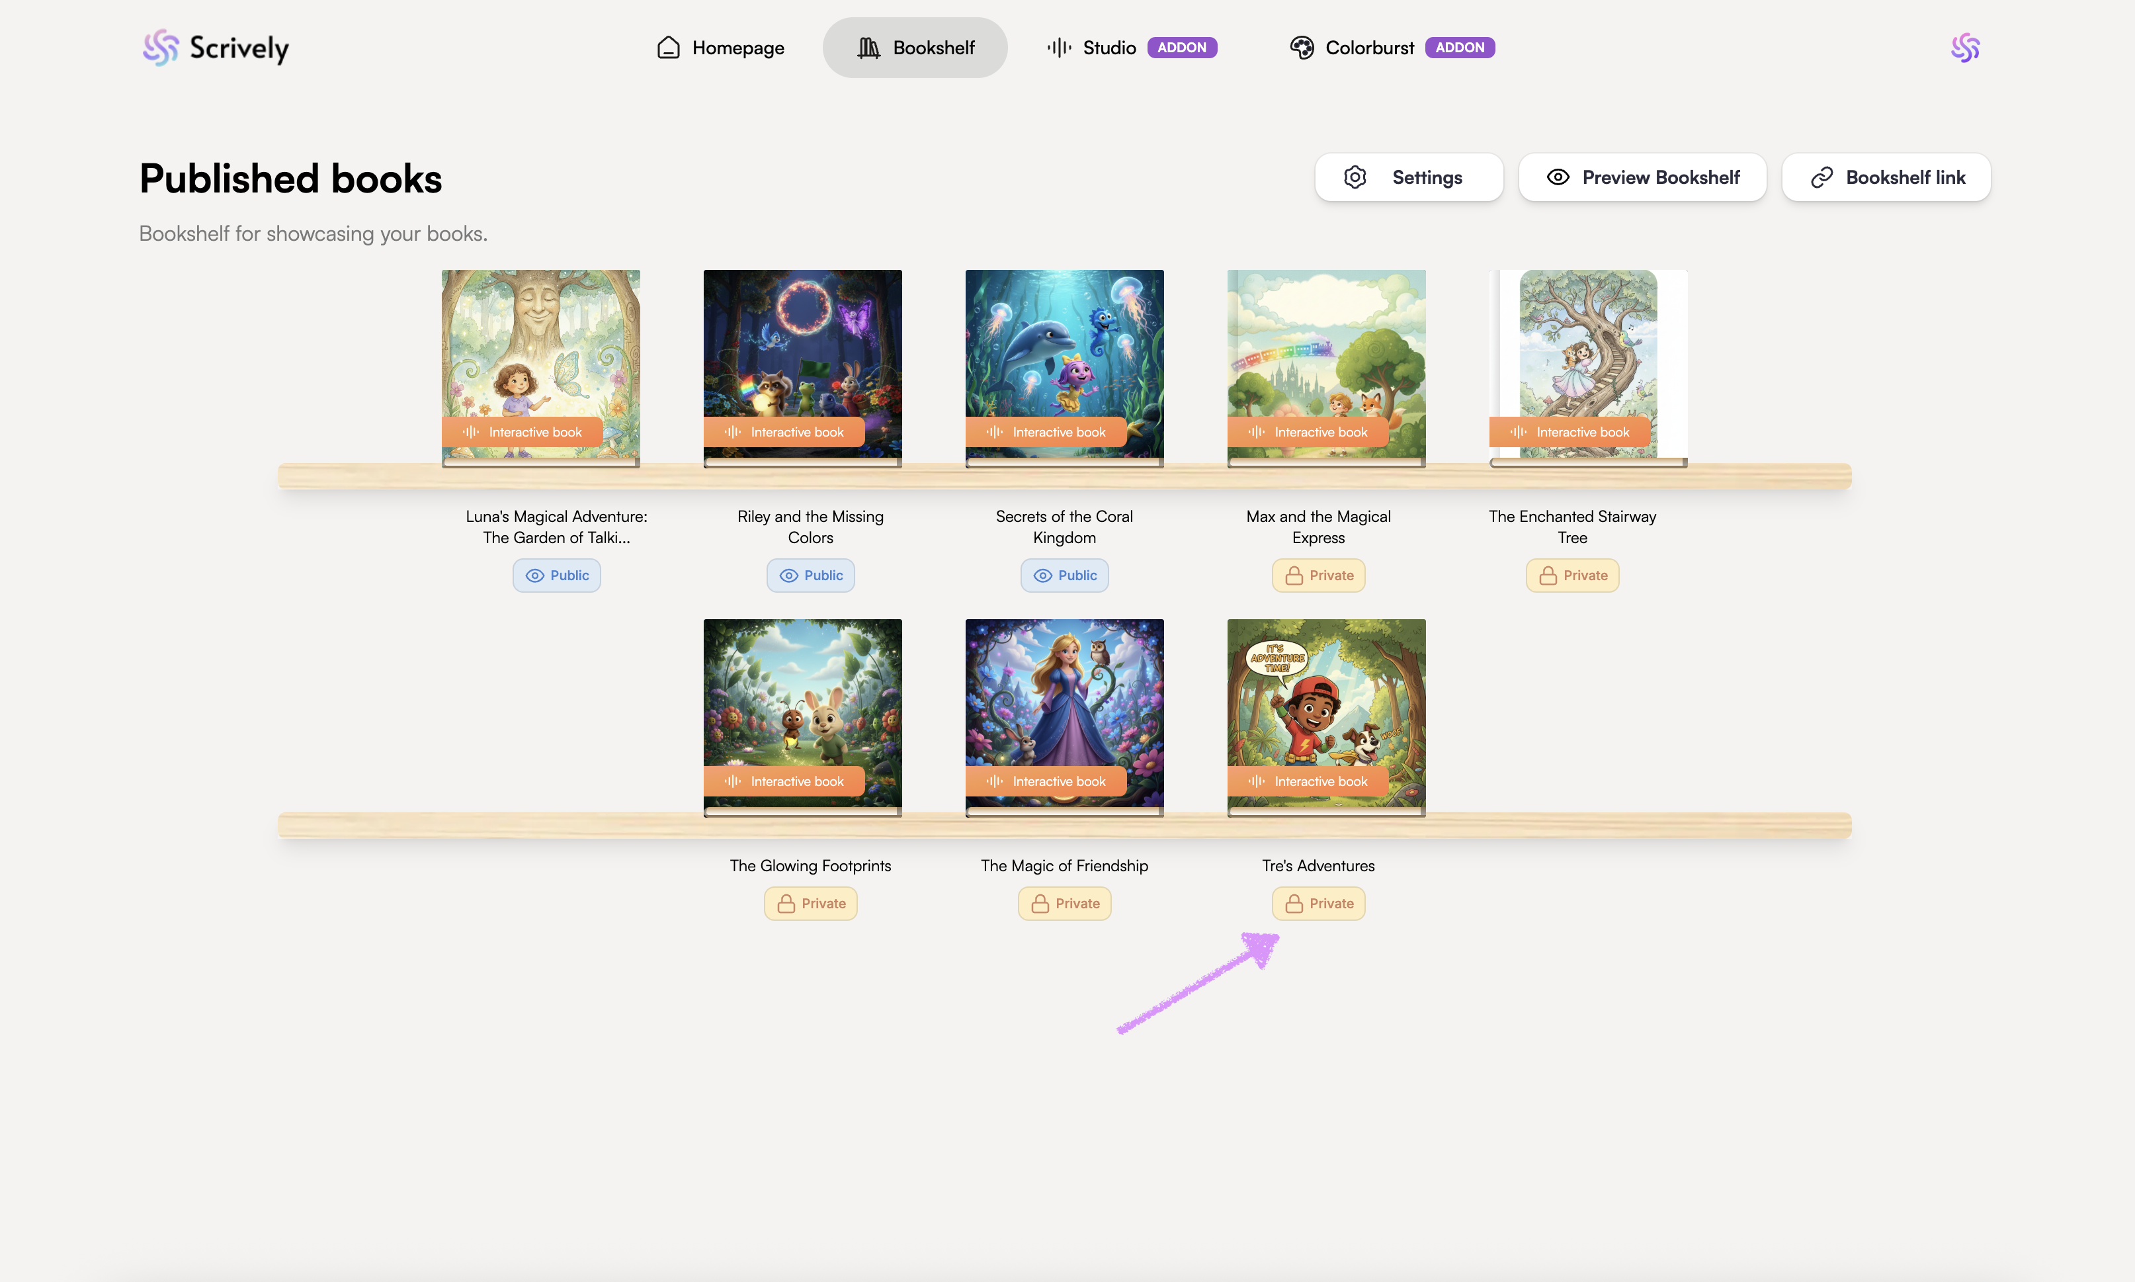Switch privacy on The Enchanted Stairway Tree

point(1572,576)
